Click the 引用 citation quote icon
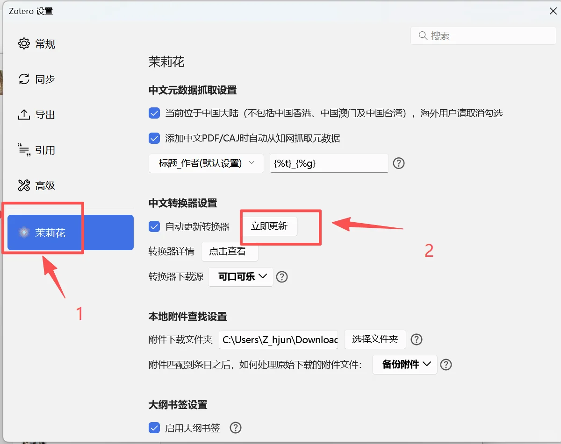The height and width of the screenshot is (444, 561). (24, 150)
